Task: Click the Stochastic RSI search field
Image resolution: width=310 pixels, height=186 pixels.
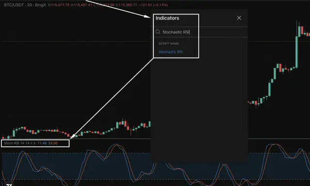Action: tap(200, 32)
